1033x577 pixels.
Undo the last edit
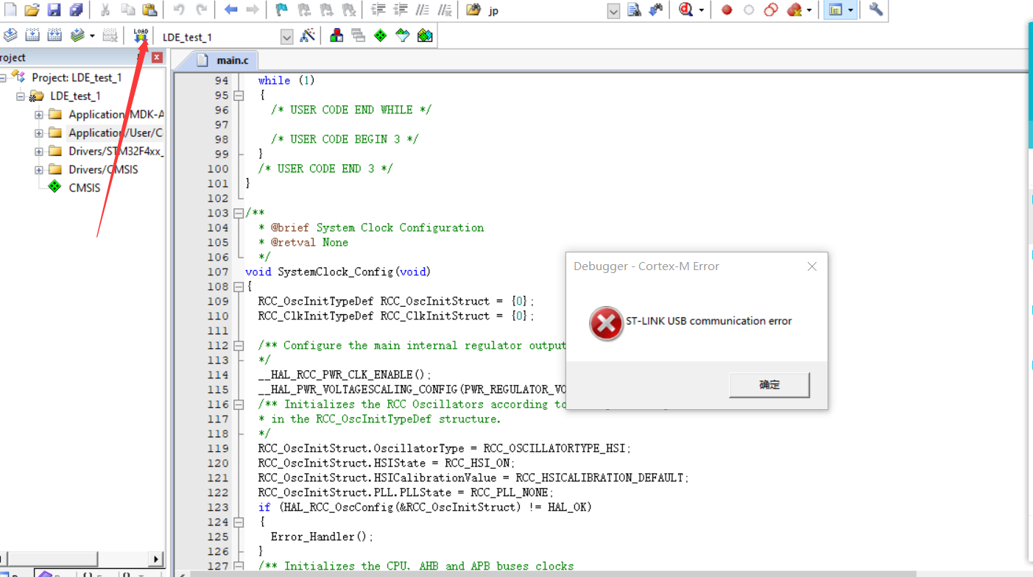click(x=179, y=10)
